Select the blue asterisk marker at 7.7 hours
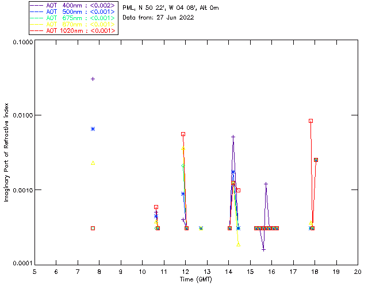The height and width of the screenshot is (294, 368). pyautogui.click(x=93, y=129)
